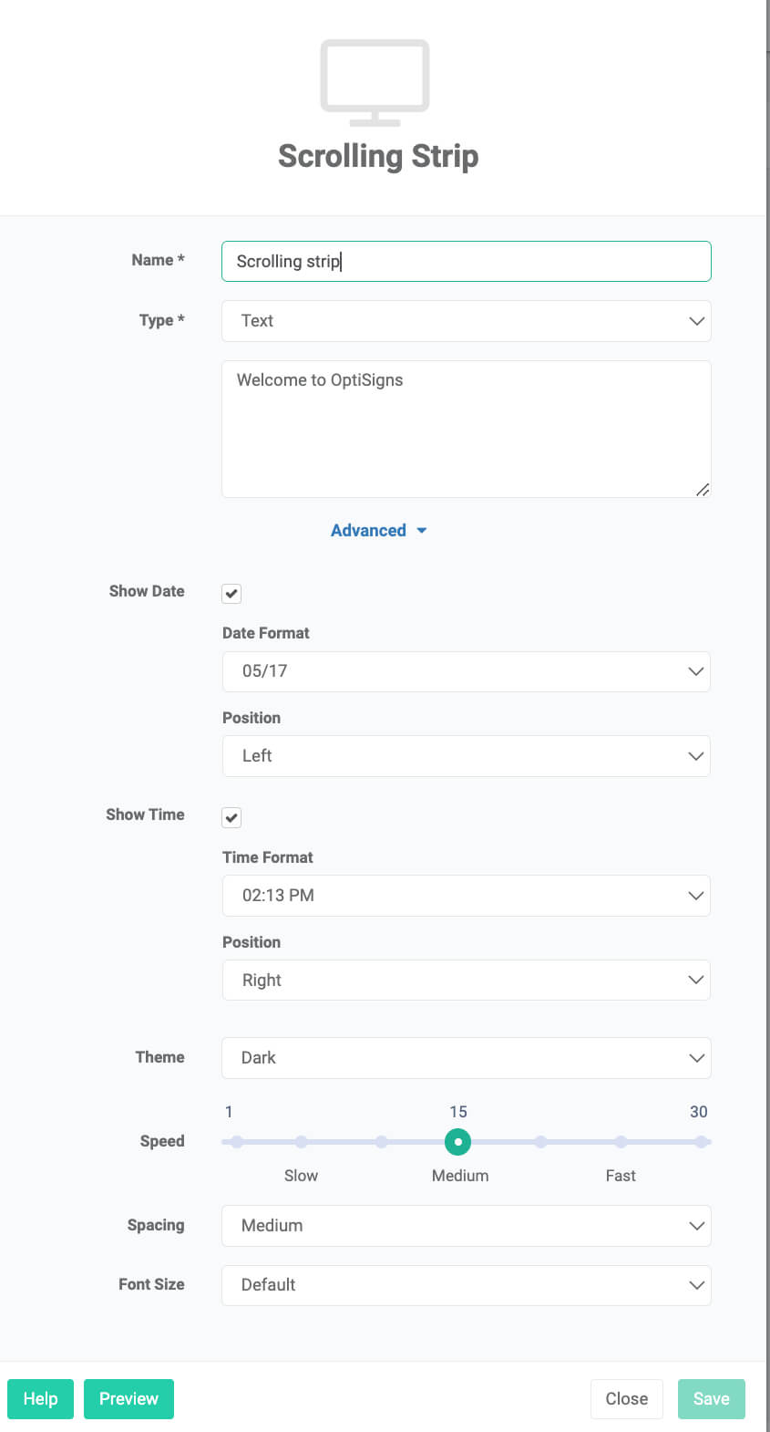Open the Spacing dropdown
Image resolution: width=770 pixels, height=1432 pixels.
(466, 1226)
